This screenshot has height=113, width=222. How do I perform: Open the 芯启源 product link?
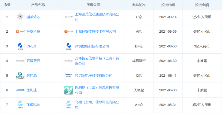point(32,76)
